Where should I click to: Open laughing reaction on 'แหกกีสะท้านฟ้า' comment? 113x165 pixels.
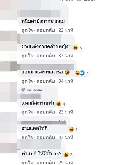coord(59,104)
